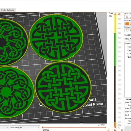The width and height of the screenshot is (131, 131).
Task: Click the bottom-right Celtic knot coaster preview
Action: (63, 87)
